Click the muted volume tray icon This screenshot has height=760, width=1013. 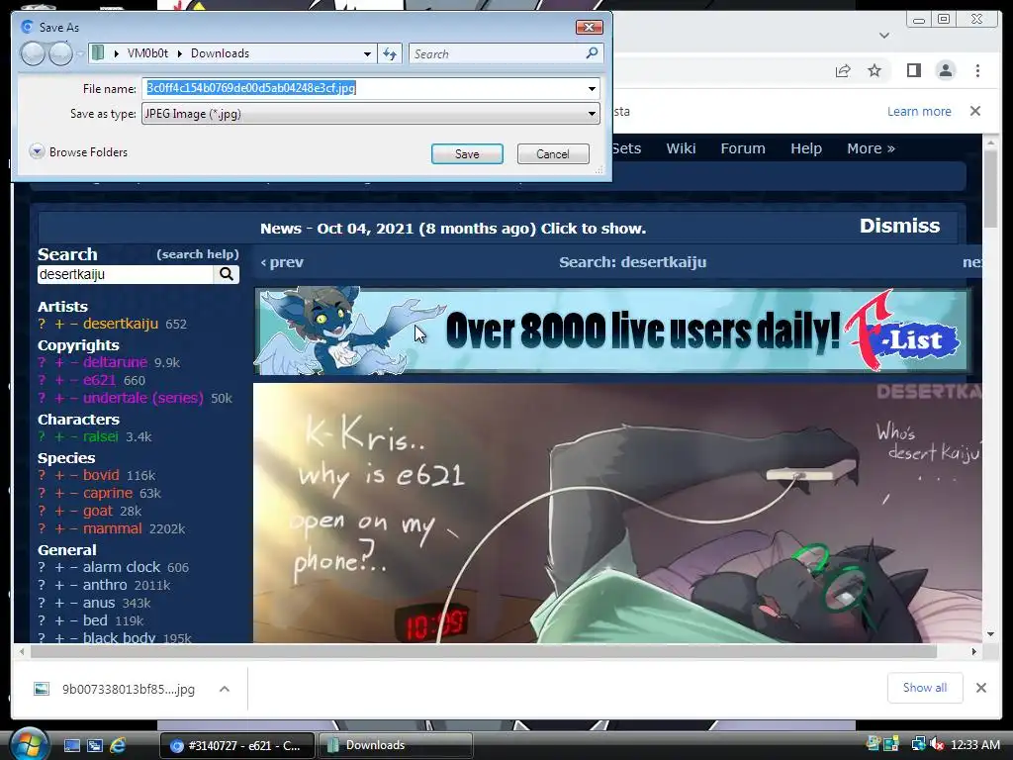point(937,745)
